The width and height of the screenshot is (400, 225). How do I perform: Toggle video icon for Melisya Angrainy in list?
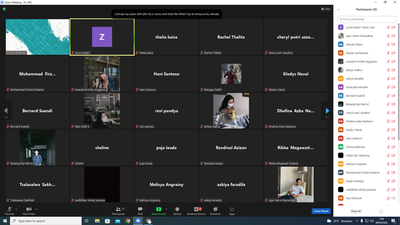(393, 164)
